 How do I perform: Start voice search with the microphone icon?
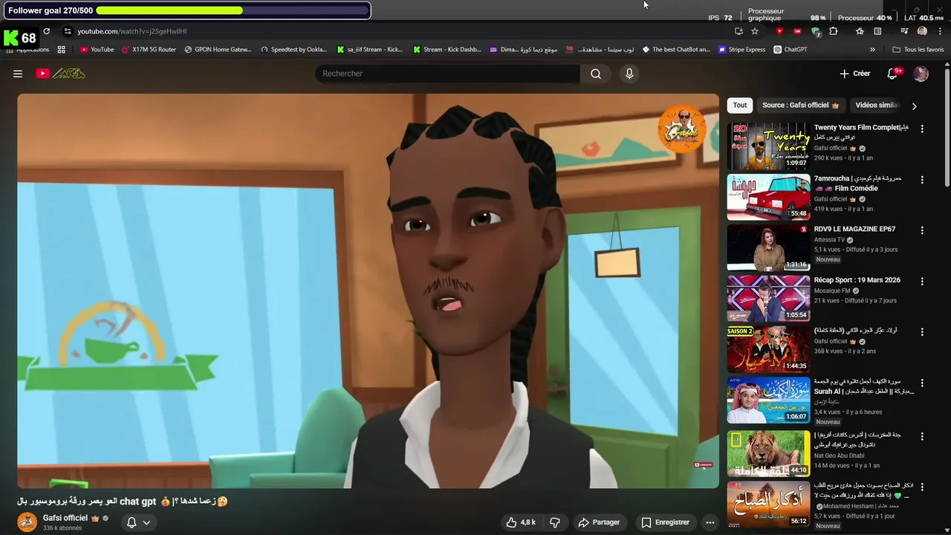click(x=629, y=74)
